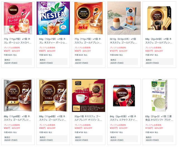Click the 84g Nestea portion product title
Screen dimensions: 178x147
click(x=53, y=41)
